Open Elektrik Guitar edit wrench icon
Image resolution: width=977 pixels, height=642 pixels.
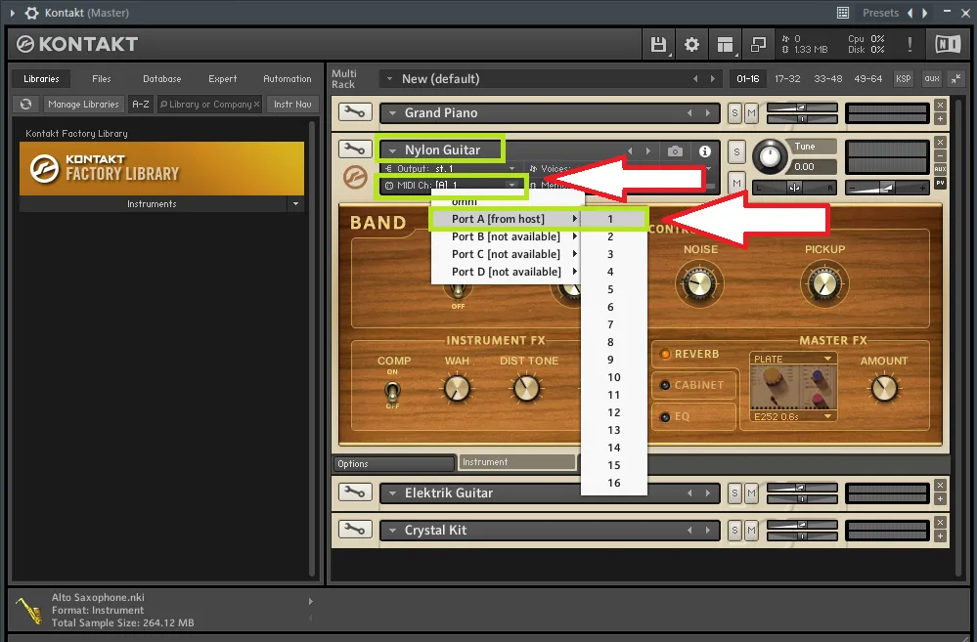coord(355,492)
